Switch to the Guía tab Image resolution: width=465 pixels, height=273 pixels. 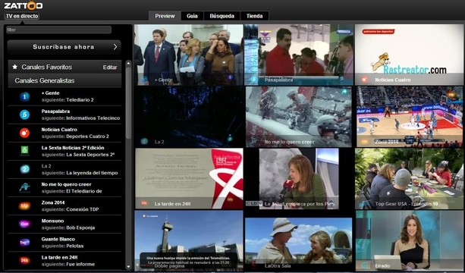[x=192, y=16]
